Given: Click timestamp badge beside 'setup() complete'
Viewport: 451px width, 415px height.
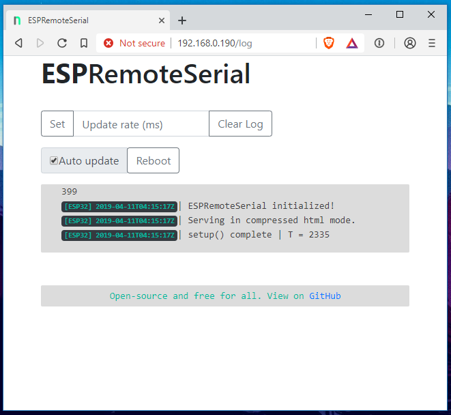Looking at the screenshot, I should [119, 235].
